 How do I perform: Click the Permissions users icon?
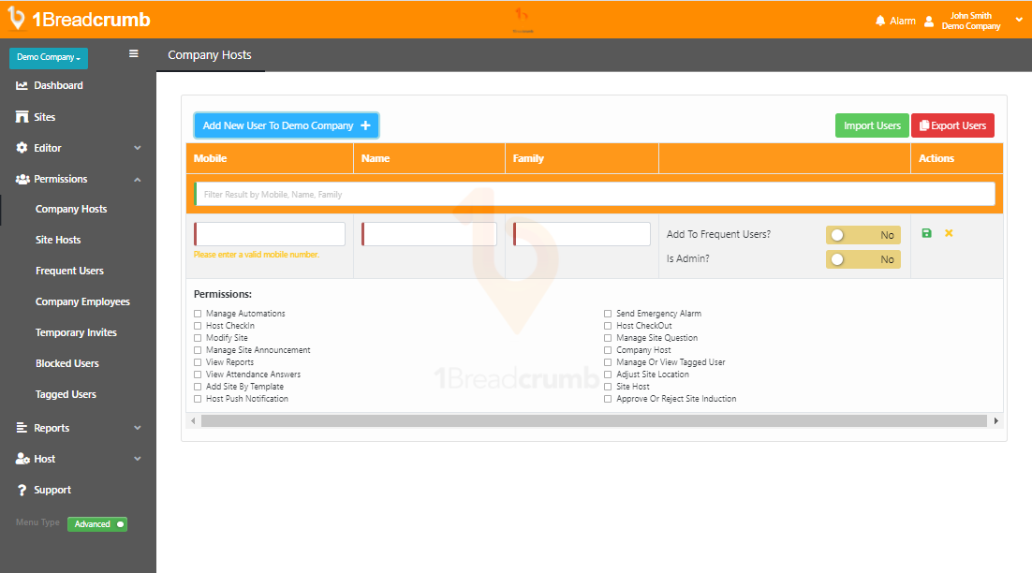22,179
